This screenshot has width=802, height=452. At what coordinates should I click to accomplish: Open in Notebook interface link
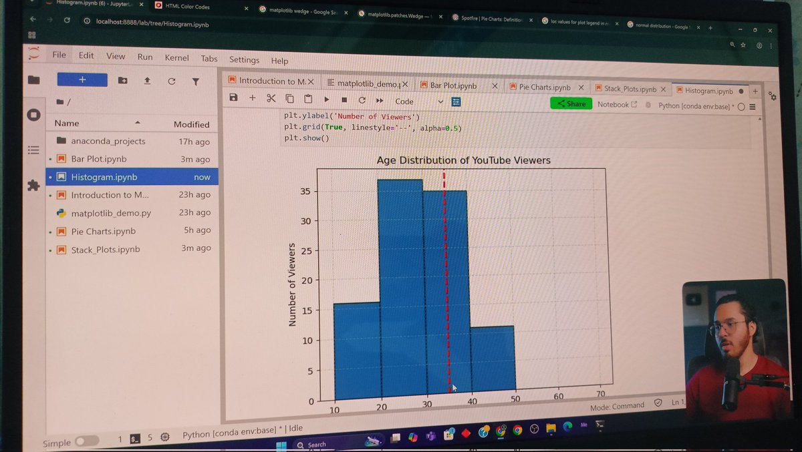coord(617,104)
